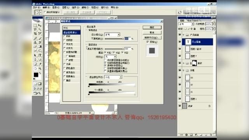Open the Layer menu
Image resolution: width=249 pixels, height=140 pixels.
(x=66, y=7)
